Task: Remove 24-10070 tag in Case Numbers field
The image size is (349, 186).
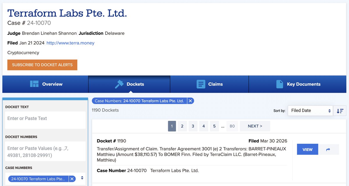Action: click(x=72, y=179)
